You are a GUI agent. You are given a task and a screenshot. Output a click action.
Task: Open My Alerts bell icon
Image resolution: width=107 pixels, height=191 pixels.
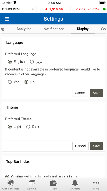pos(75,183)
